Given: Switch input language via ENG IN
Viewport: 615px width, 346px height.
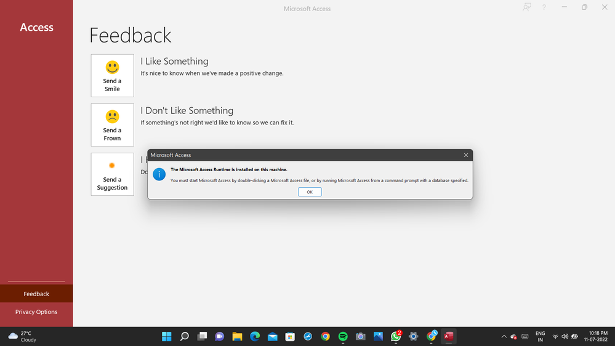Looking at the screenshot, I should pyautogui.click(x=540, y=336).
